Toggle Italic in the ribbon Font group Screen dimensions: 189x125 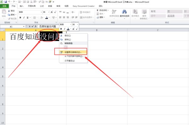click(24, 18)
